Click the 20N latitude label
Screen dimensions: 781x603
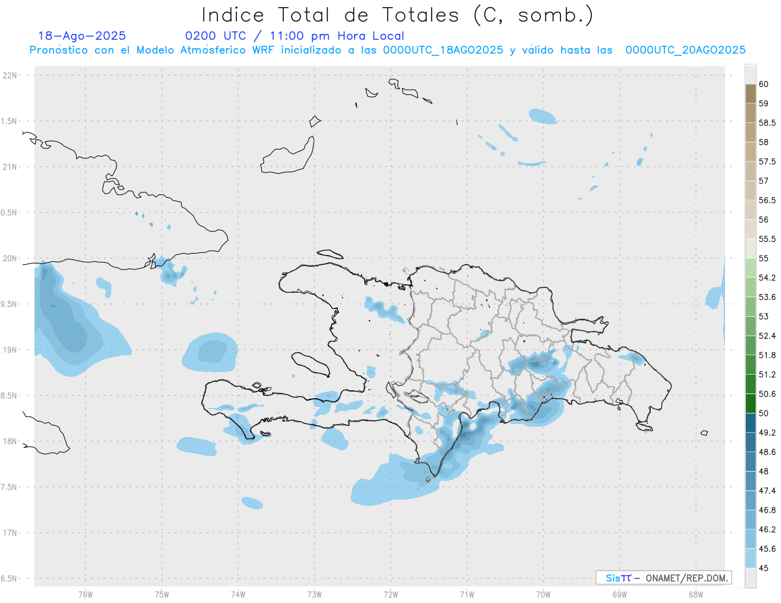(x=10, y=258)
